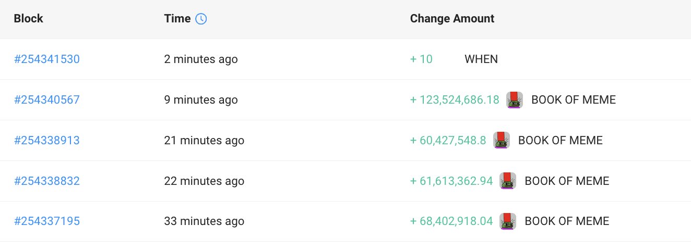Click BOOK OF MEME icon for 123,524,686.18 row
Screen dimensions: 691x250
tap(515, 100)
